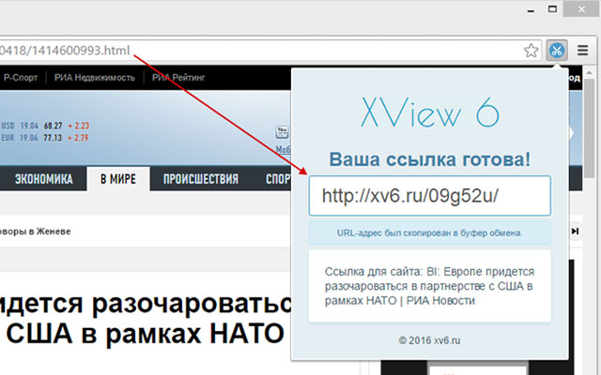Open the Chrome hamburger menu

coord(582,50)
